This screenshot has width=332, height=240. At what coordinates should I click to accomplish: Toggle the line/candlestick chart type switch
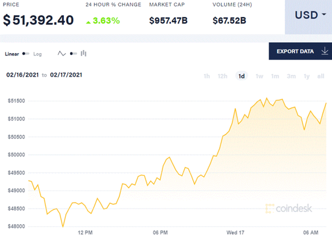pyautogui.click(x=74, y=54)
